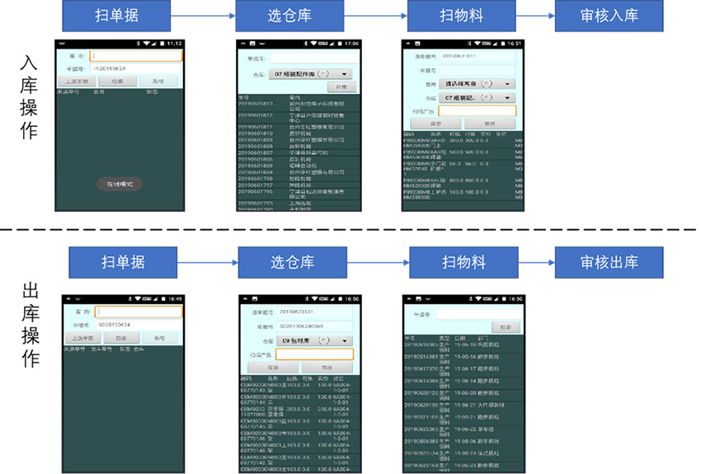
Task: Select outbound order dated 19-06-22
Action: 463,432
